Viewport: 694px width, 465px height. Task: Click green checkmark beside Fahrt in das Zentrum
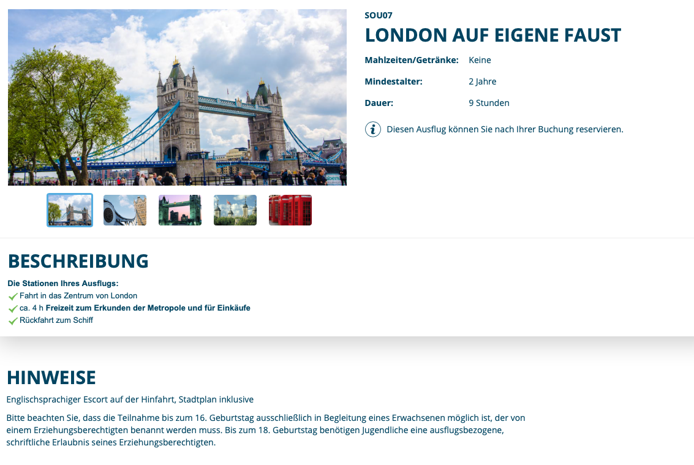(x=13, y=297)
